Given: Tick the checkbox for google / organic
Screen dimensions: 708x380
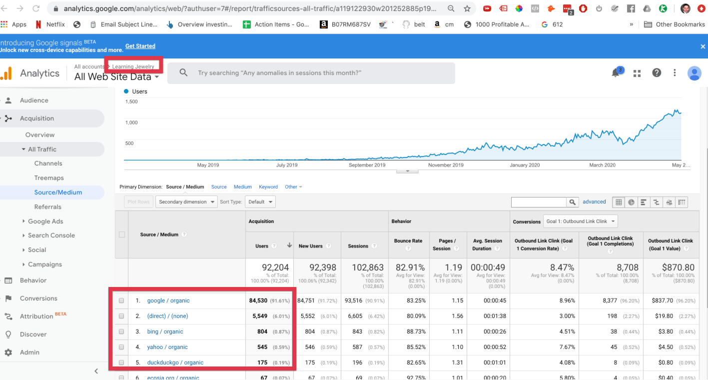Looking at the screenshot, I should point(121,301).
